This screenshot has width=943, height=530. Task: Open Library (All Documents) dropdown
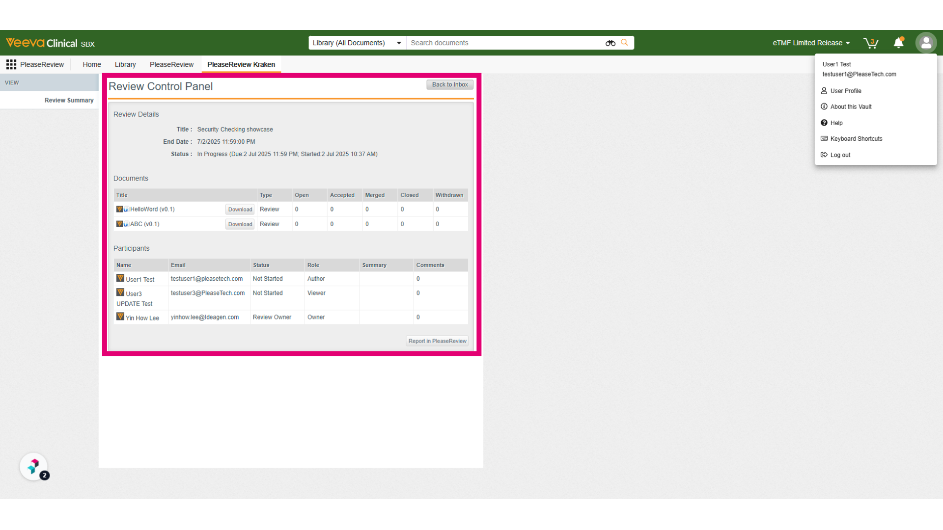[x=357, y=43]
